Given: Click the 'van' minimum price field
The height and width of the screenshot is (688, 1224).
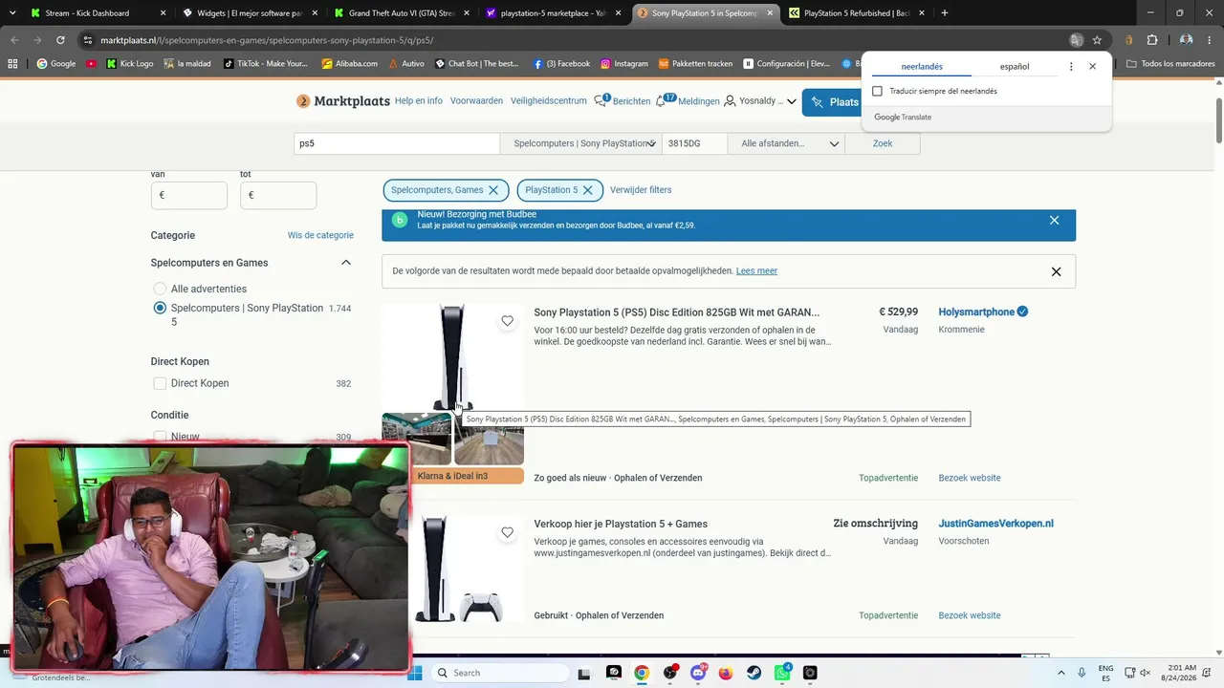Looking at the screenshot, I should [189, 195].
